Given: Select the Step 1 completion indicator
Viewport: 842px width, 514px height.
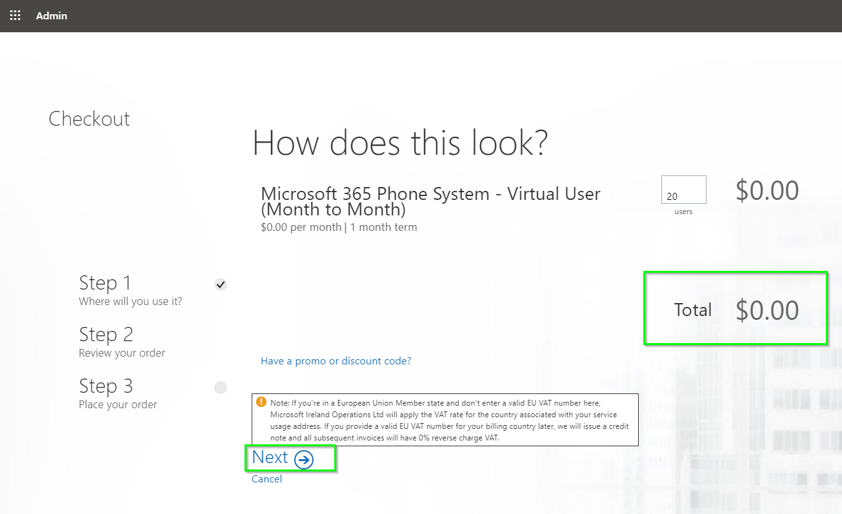Looking at the screenshot, I should click(221, 284).
